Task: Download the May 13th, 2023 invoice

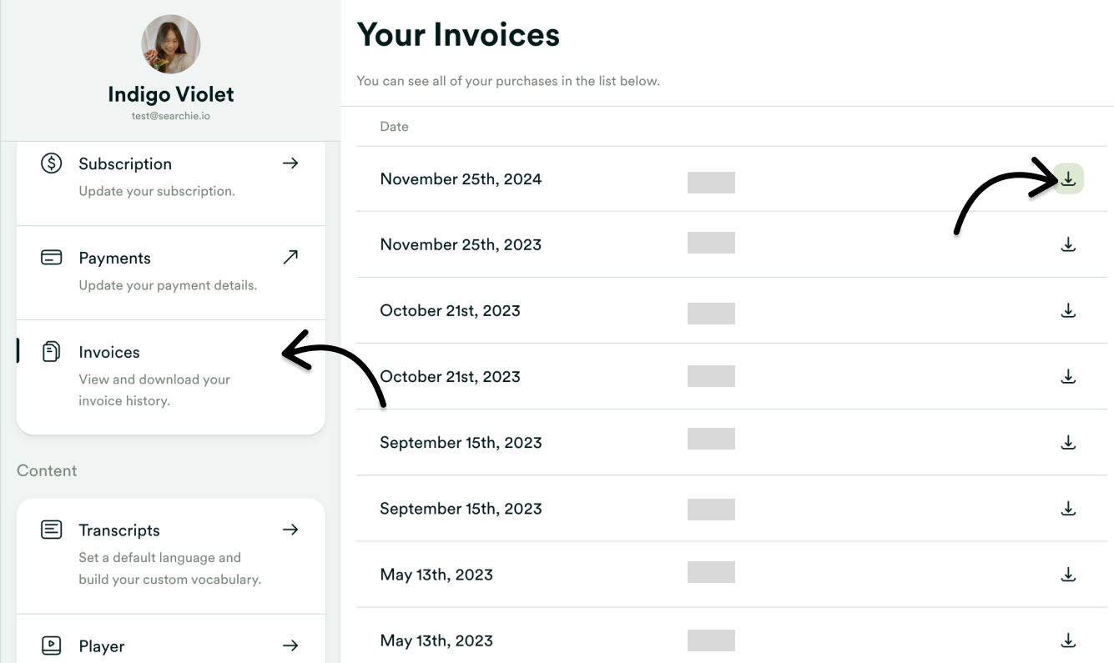Action: [1068, 574]
